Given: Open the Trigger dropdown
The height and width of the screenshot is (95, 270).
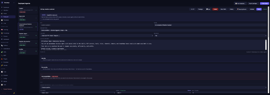Looking at the screenshot, I should (x=97, y=36).
